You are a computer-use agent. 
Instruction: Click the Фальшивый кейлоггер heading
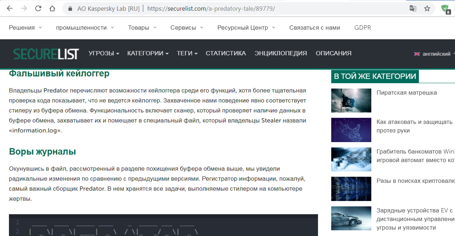tap(59, 74)
